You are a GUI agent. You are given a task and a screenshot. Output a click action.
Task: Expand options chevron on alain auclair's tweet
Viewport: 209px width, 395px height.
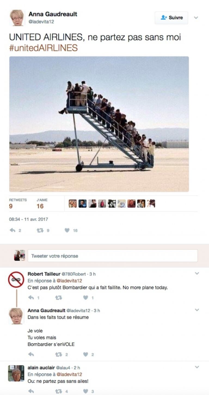click(x=197, y=367)
